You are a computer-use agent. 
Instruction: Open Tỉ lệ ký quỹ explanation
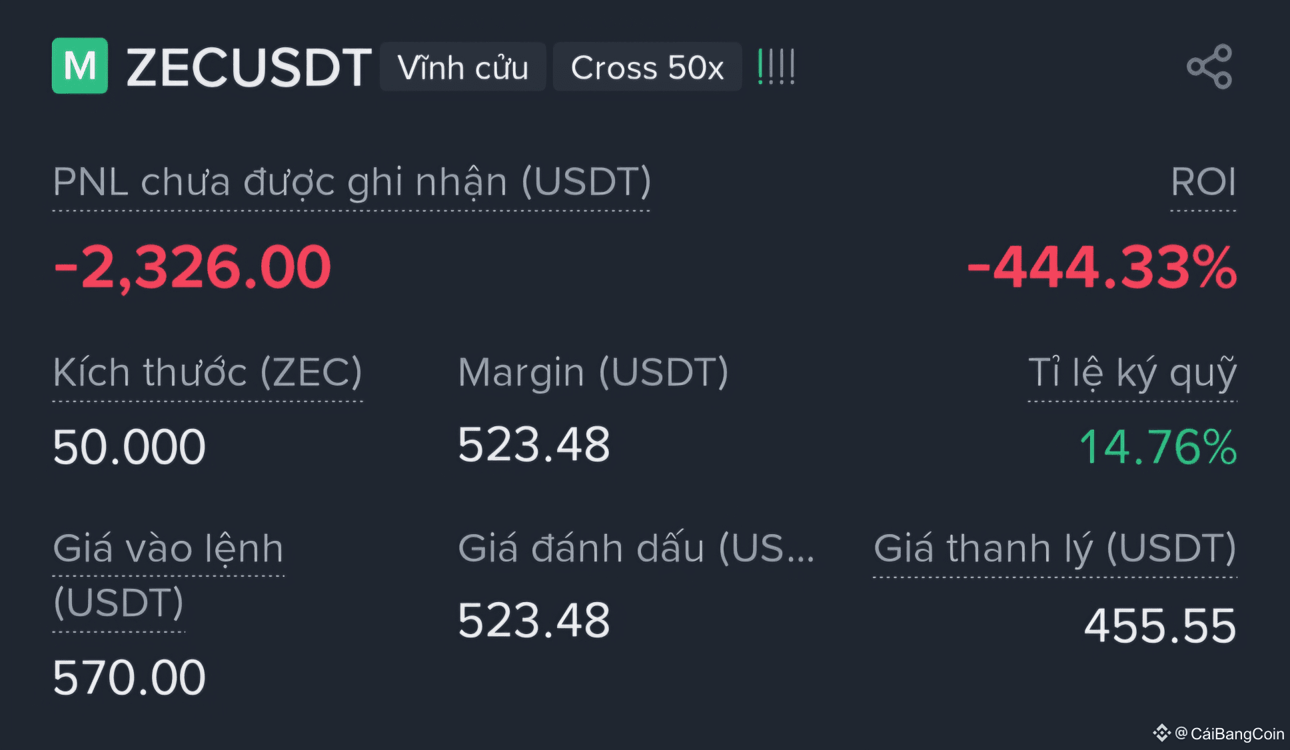coord(1132,372)
